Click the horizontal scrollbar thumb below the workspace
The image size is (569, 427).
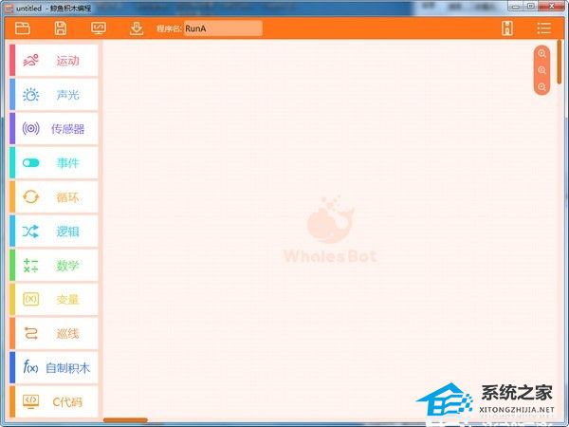[125, 420]
